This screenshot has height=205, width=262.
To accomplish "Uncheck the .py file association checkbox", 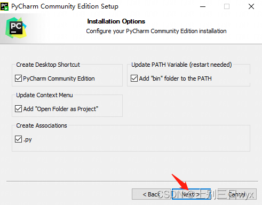I will click(x=18, y=139).
